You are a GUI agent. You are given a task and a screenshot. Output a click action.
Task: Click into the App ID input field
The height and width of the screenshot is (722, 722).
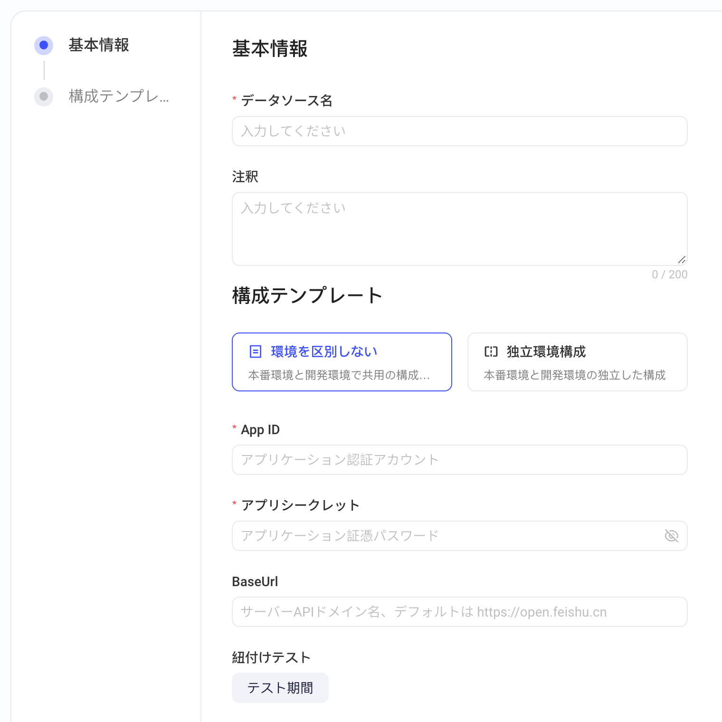click(x=459, y=460)
